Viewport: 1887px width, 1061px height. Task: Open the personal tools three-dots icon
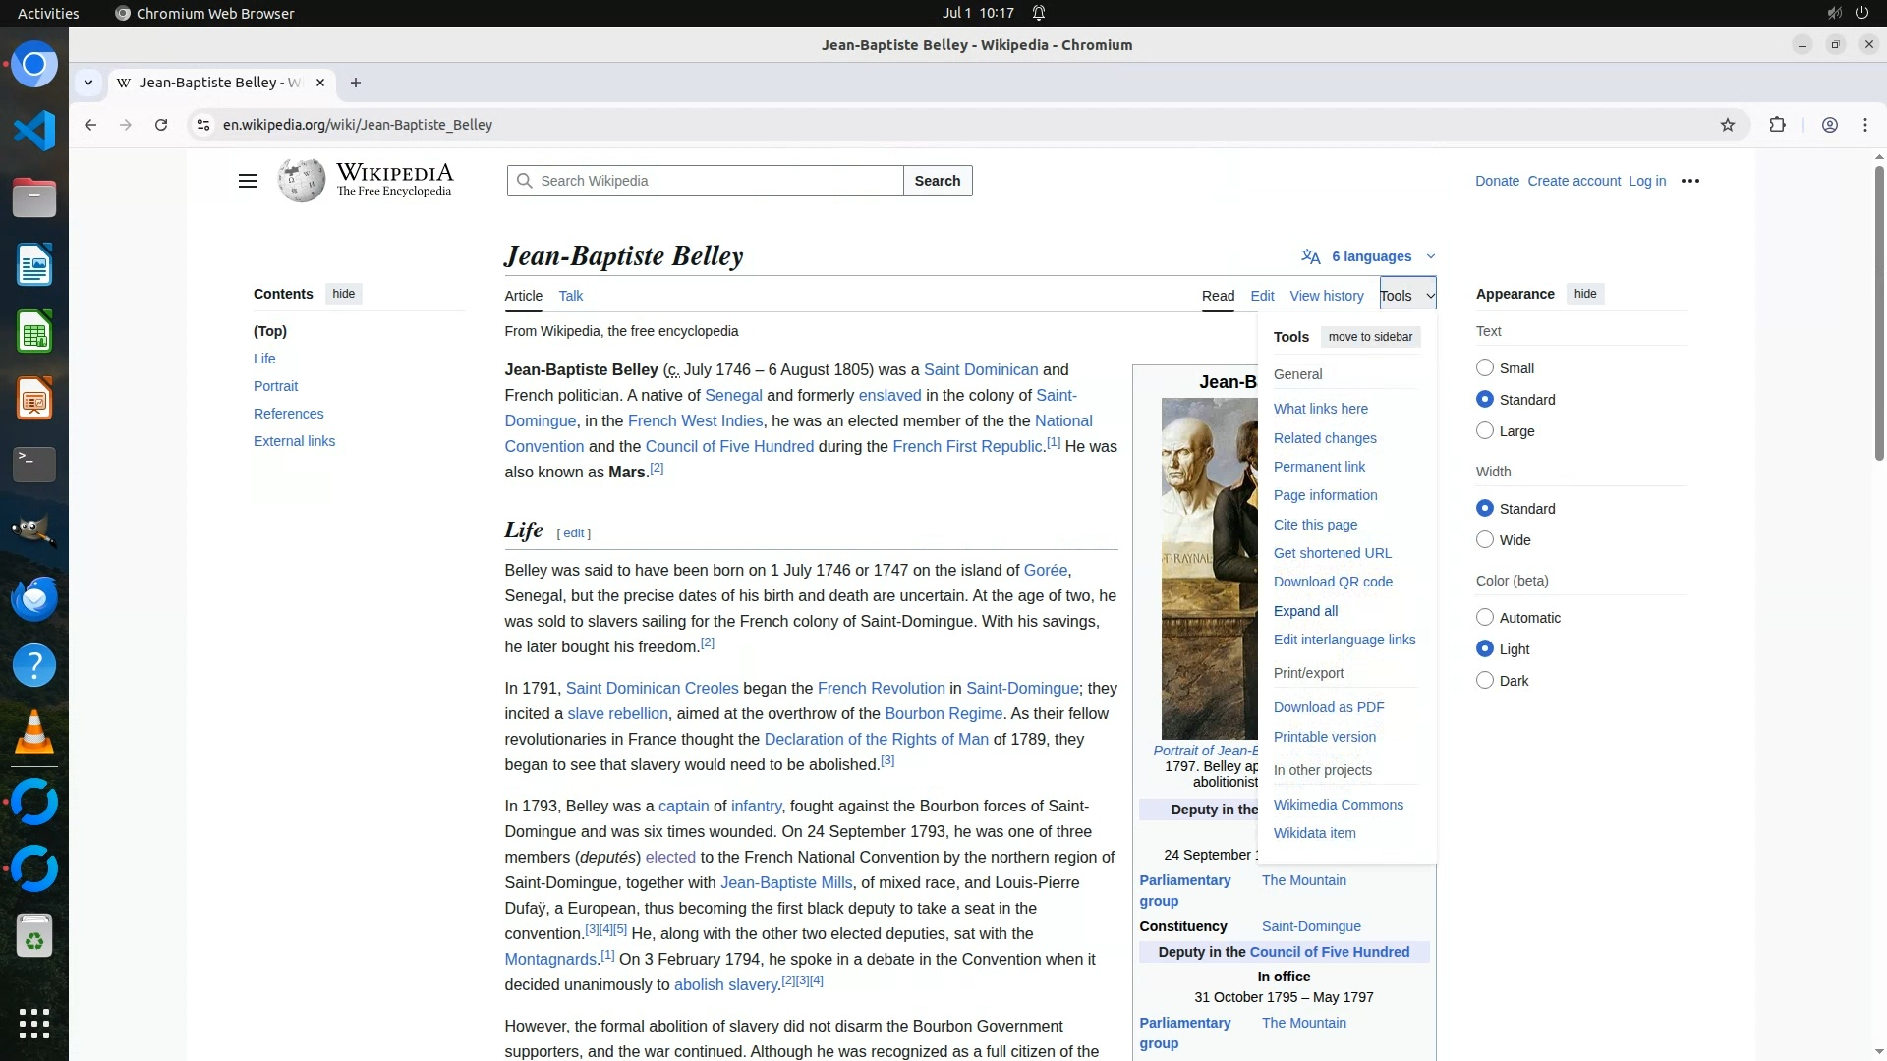coord(1690,181)
